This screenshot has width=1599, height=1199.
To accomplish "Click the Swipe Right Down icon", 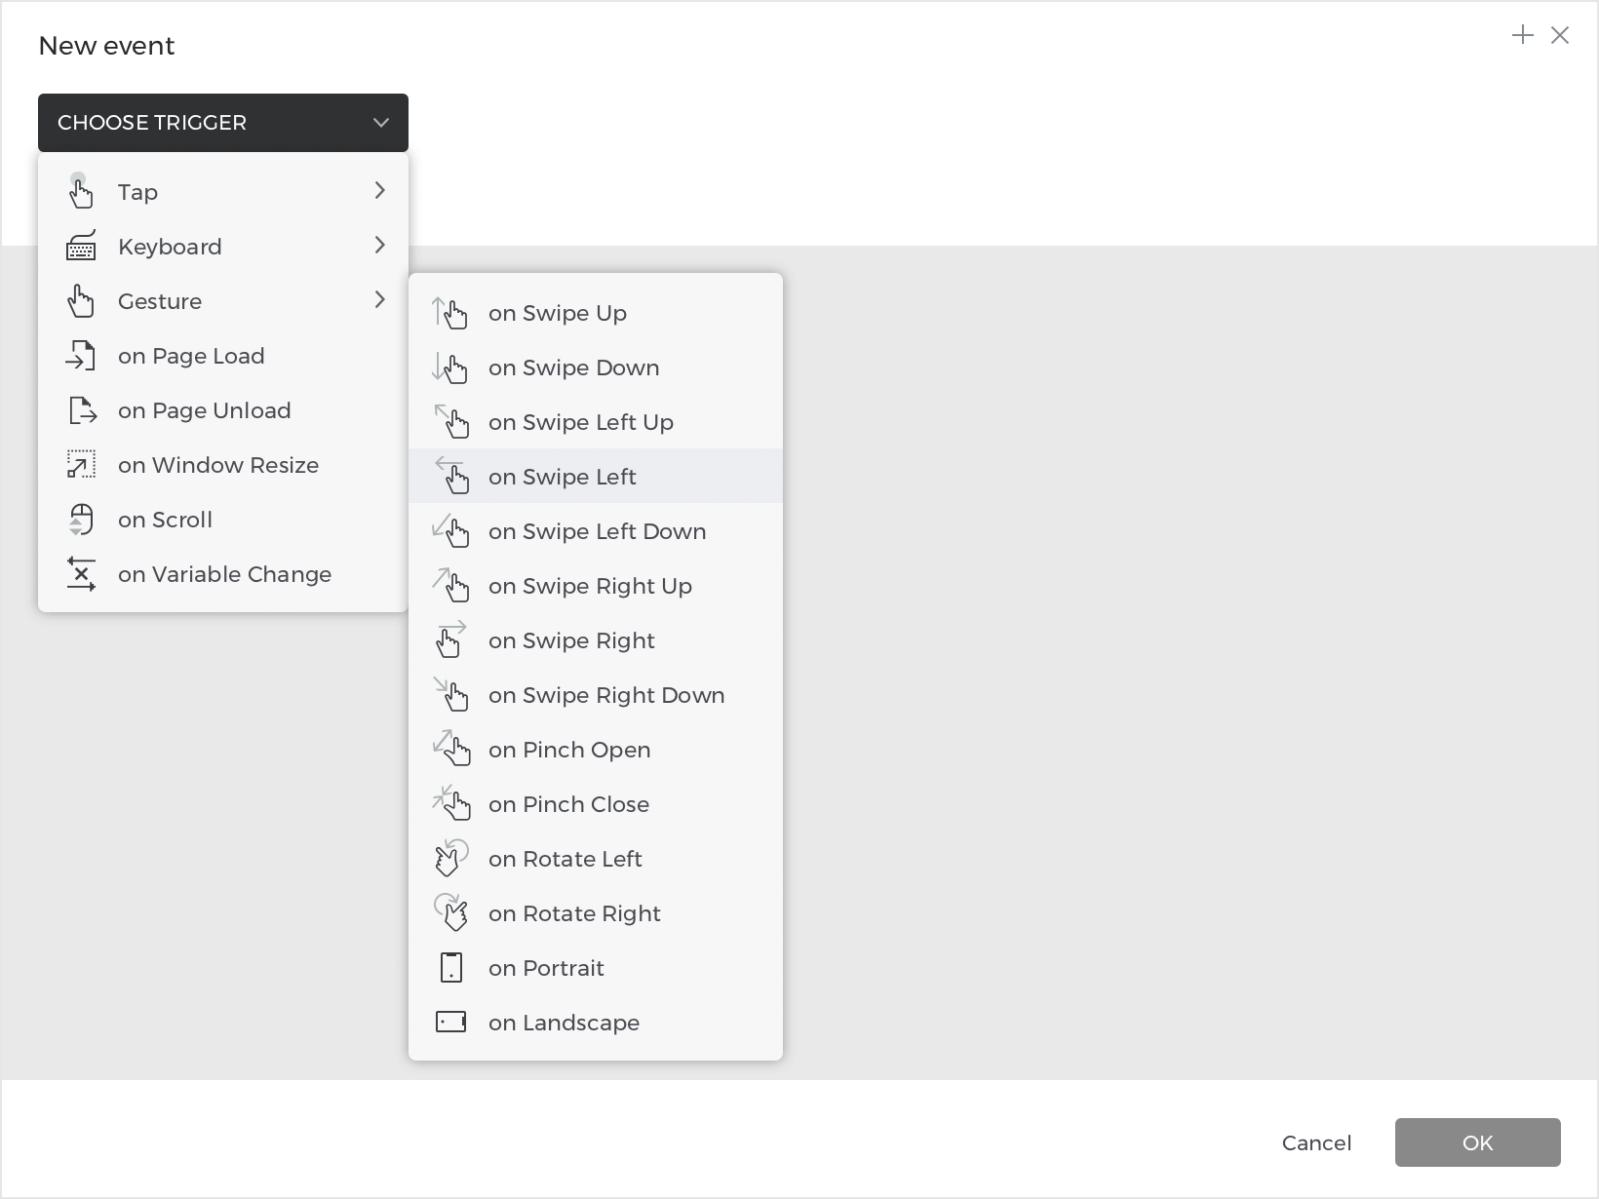I will coord(451,695).
